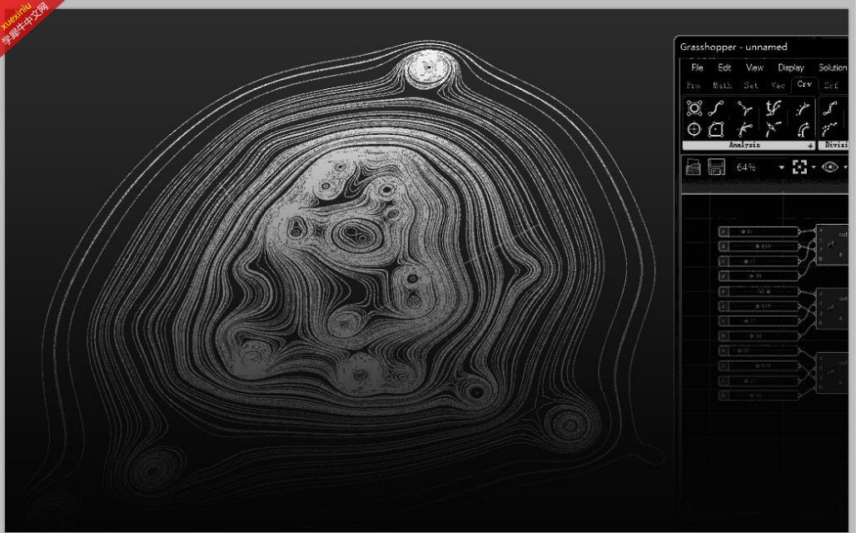The width and height of the screenshot is (856, 533).
Task: Pick the curve with letter t icon
Action: click(x=773, y=108)
